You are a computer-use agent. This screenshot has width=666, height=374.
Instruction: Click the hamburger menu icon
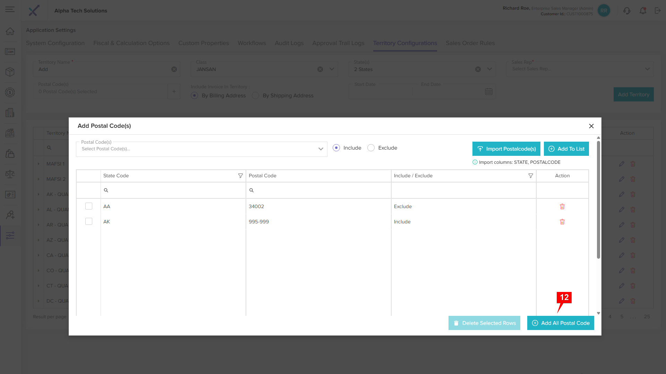point(10,9)
